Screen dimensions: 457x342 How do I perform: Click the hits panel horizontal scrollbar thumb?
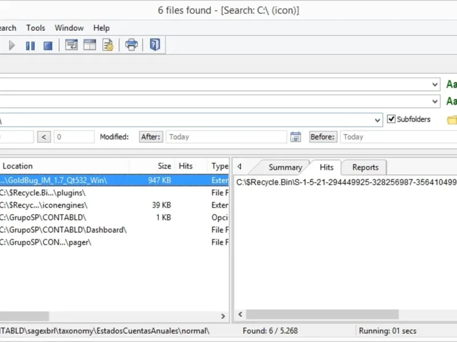(x=322, y=314)
